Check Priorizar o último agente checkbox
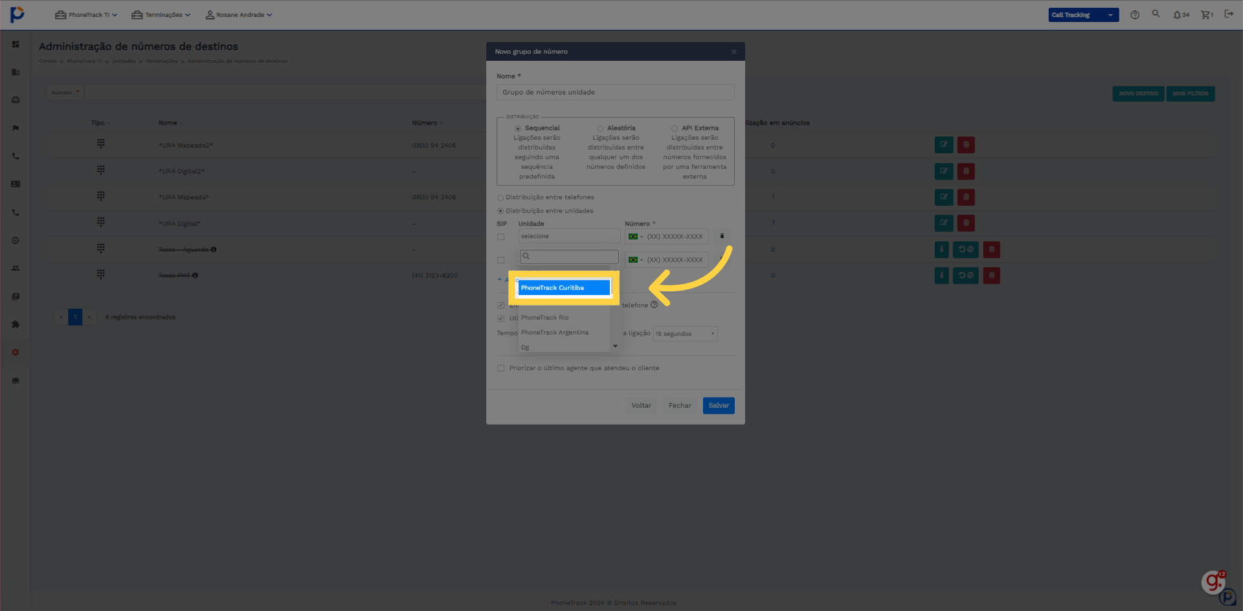The width and height of the screenshot is (1243, 611). point(500,368)
